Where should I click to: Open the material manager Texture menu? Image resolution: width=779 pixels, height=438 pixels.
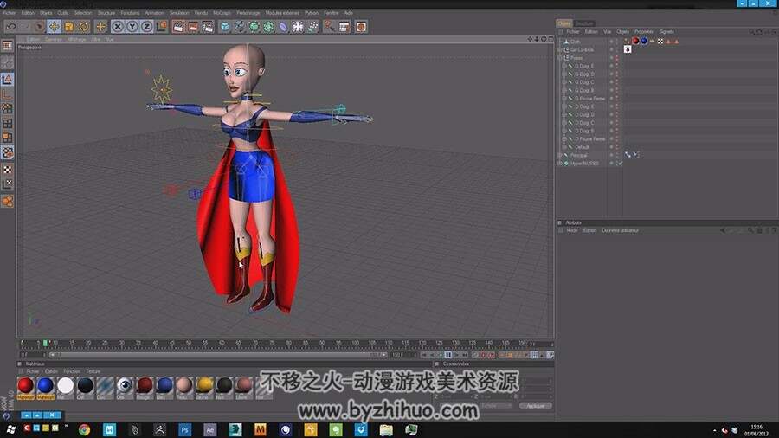pyautogui.click(x=93, y=371)
